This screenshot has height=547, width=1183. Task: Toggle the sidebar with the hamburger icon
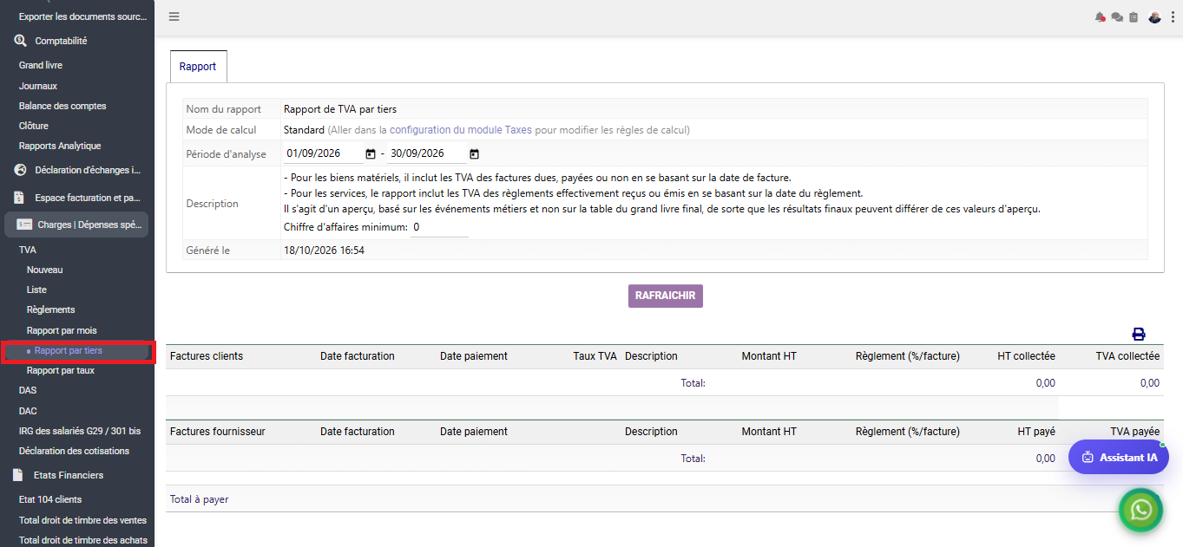pyautogui.click(x=174, y=16)
